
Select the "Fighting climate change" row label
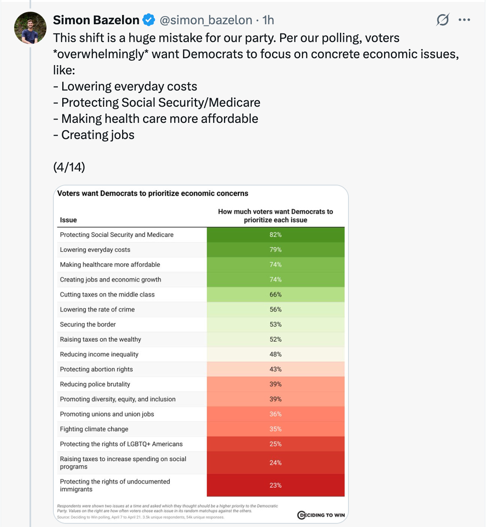pos(94,429)
